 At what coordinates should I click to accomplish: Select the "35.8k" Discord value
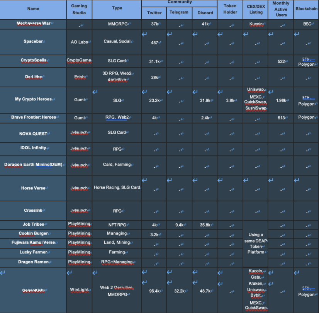click(205, 225)
